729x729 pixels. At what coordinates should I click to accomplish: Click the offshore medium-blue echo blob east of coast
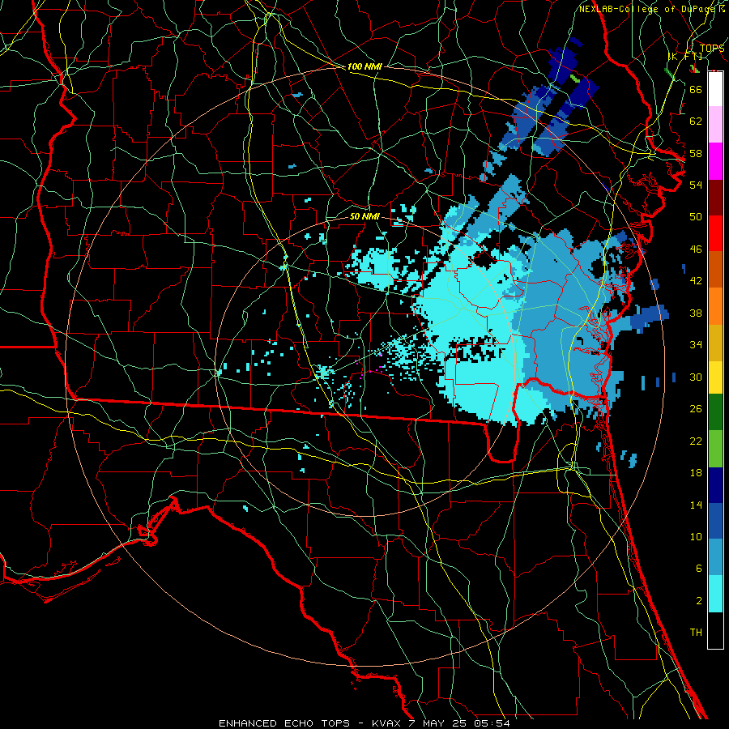649,317
